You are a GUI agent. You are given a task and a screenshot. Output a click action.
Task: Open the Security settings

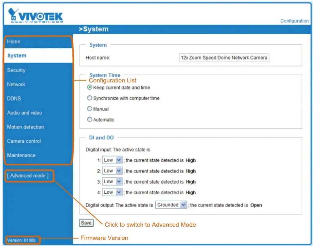(16, 70)
